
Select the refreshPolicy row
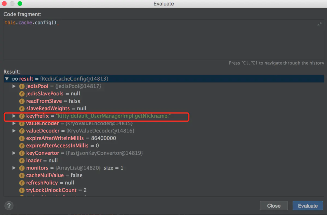pos(164,183)
